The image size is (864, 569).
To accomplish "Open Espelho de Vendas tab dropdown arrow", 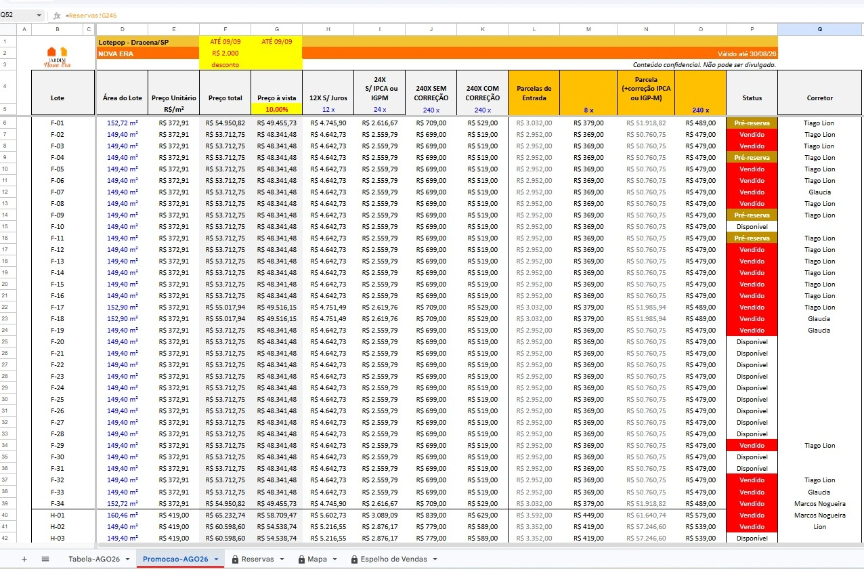I will pyautogui.click(x=435, y=559).
